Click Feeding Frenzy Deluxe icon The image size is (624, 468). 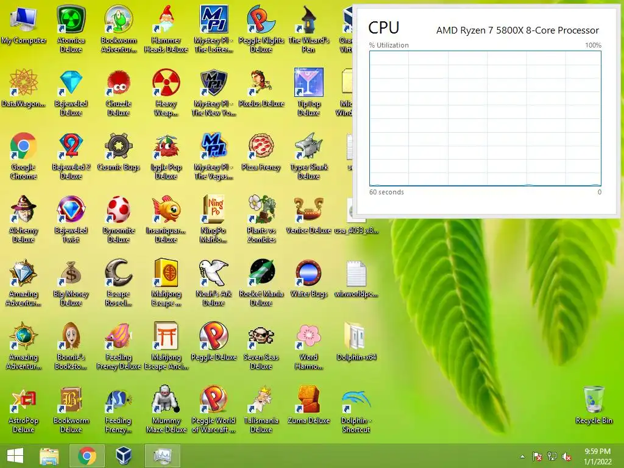point(119,336)
